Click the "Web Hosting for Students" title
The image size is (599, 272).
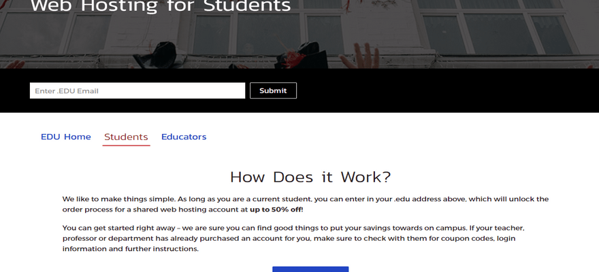(161, 7)
